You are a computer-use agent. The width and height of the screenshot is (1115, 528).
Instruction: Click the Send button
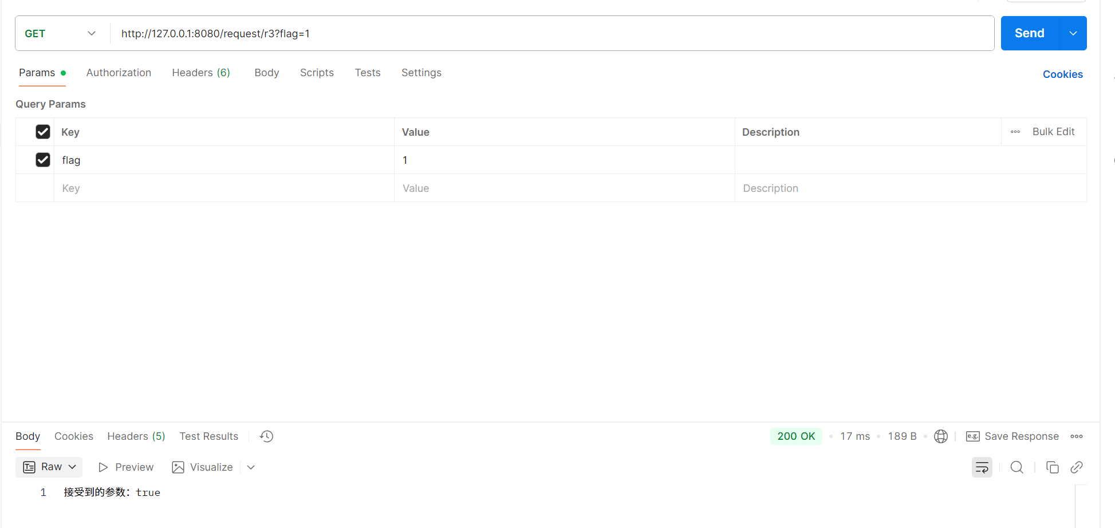pyautogui.click(x=1030, y=33)
